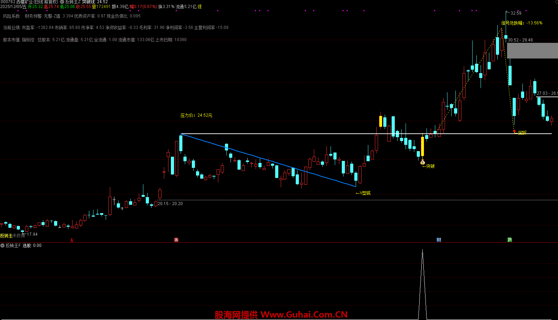Click the 压力价 24.52元 label
Screen dimensions: 558x320
pos(196,115)
